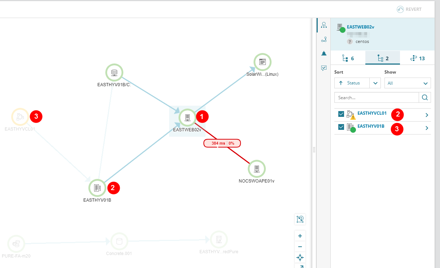Click the EASTHYV01B/C: volume node icon
The image size is (440, 268).
(x=114, y=73)
